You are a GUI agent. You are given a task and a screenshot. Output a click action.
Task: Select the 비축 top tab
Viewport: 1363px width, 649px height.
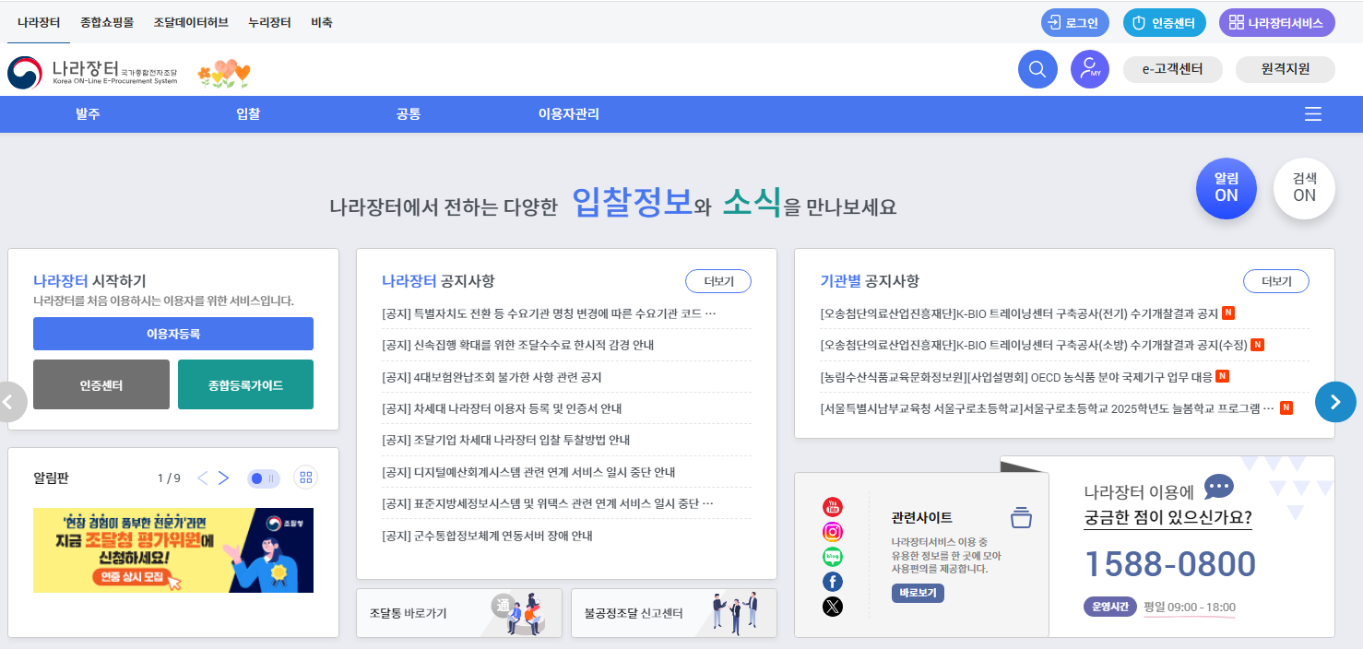[x=322, y=22]
